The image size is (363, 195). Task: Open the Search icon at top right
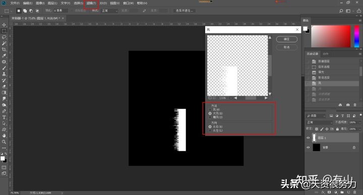click(341, 11)
